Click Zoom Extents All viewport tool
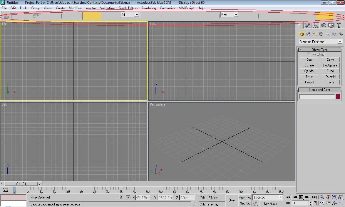This screenshot has width=345, height=207. [341, 197]
